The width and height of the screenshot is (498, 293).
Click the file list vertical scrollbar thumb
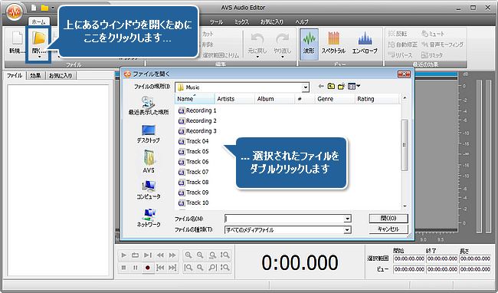click(405, 145)
